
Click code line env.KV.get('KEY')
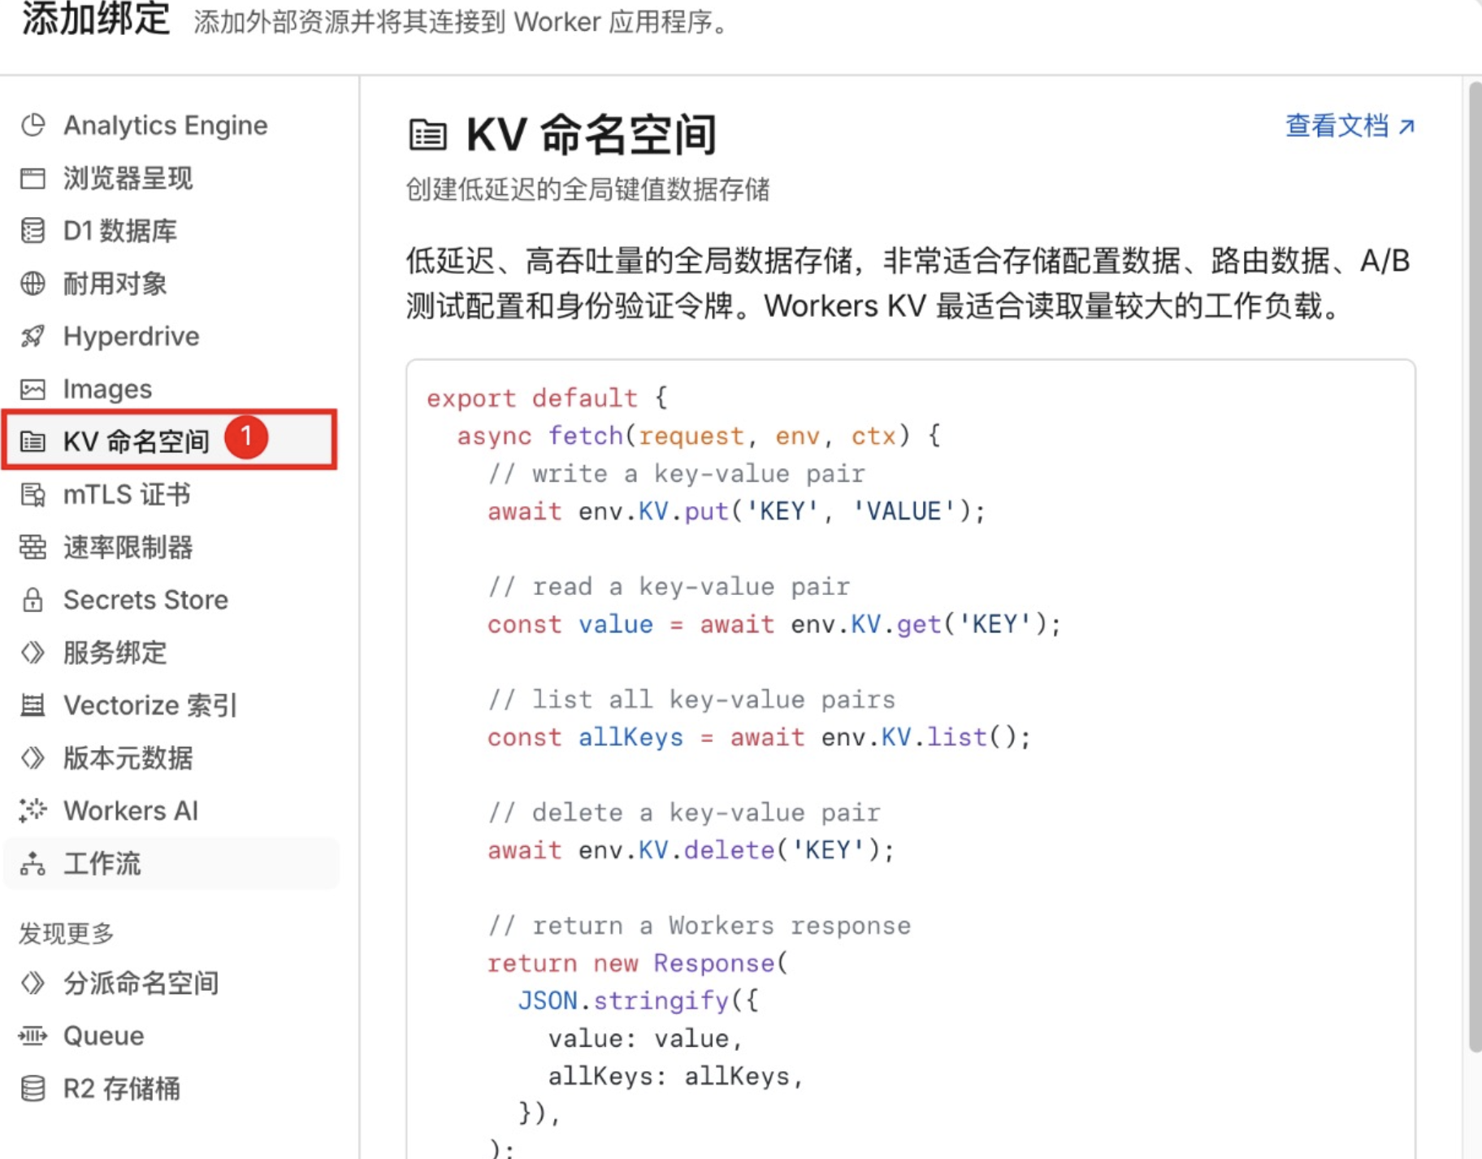point(773,624)
